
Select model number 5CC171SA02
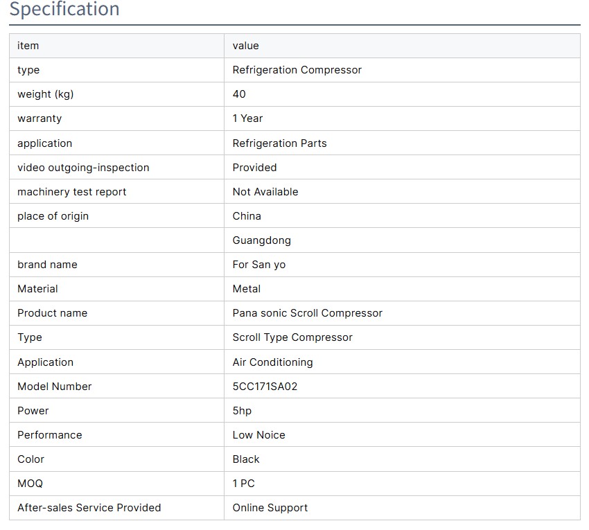(265, 387)
